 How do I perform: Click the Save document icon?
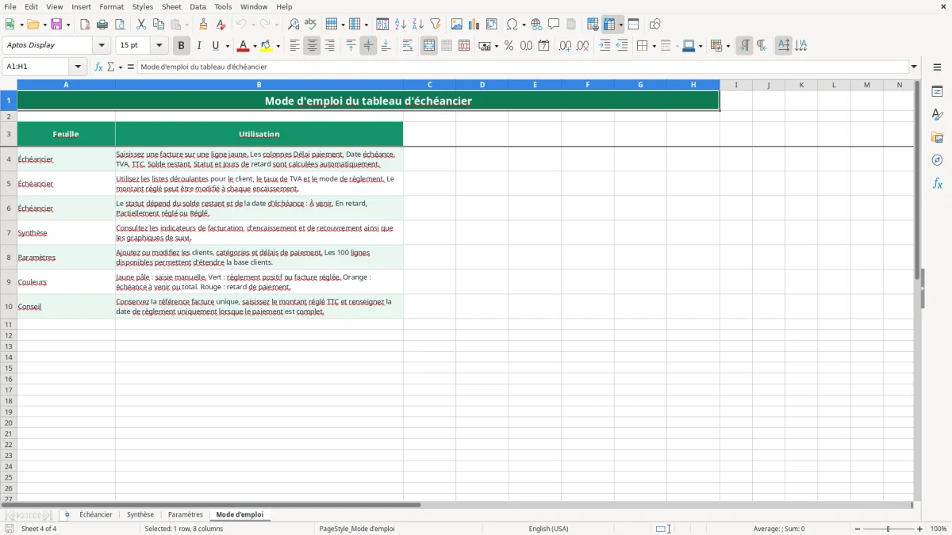coord(56,25)
